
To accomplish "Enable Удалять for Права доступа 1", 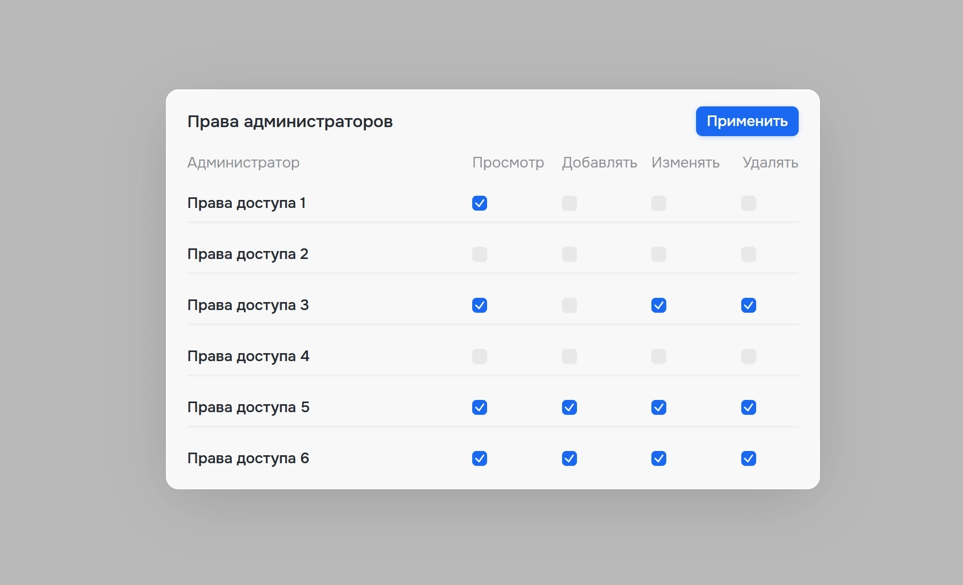I will pyautogui.click(x=749, y=203).
